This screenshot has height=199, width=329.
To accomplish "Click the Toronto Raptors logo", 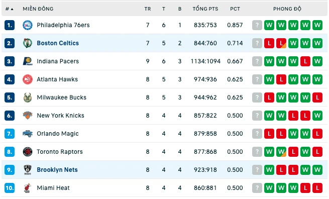I will click(x=28, y=152).
